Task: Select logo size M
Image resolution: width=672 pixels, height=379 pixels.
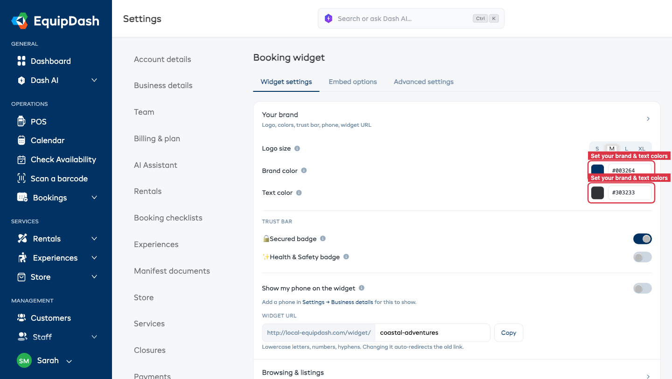Action: 612,149
